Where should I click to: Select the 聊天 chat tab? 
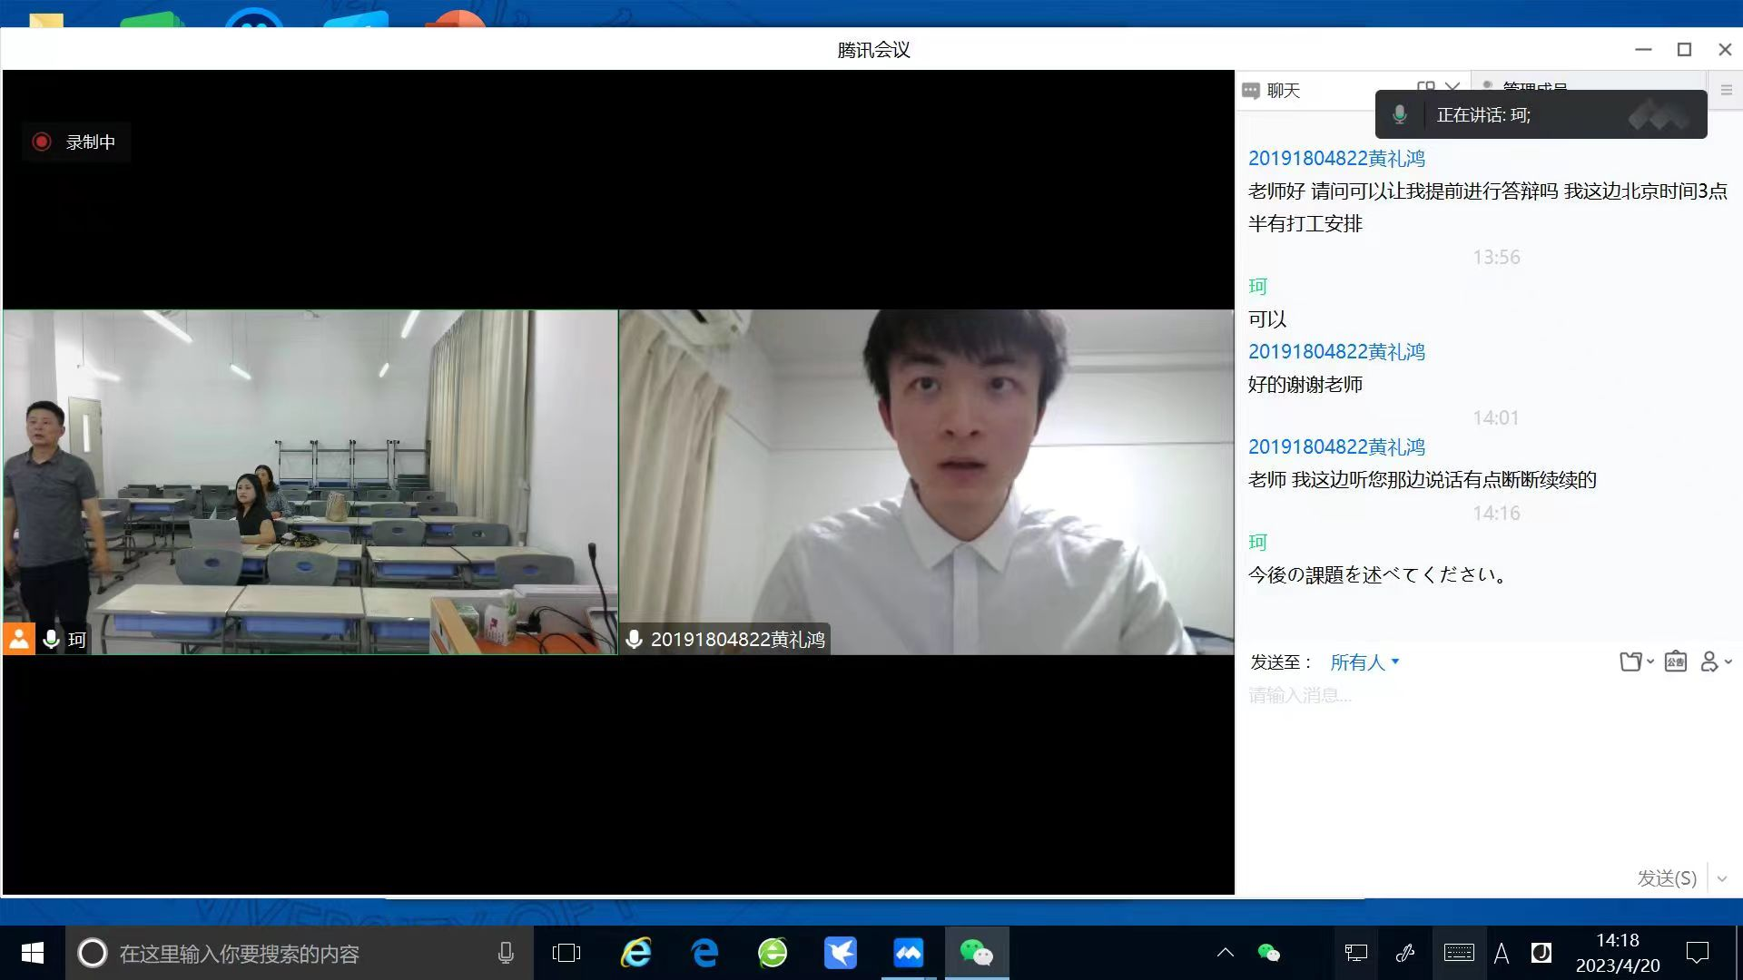tap(1283, 91)
